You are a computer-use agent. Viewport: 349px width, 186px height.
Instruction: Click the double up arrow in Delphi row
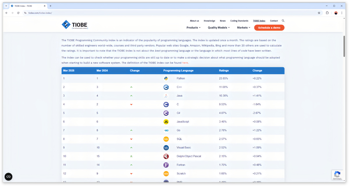coord(131,156)
